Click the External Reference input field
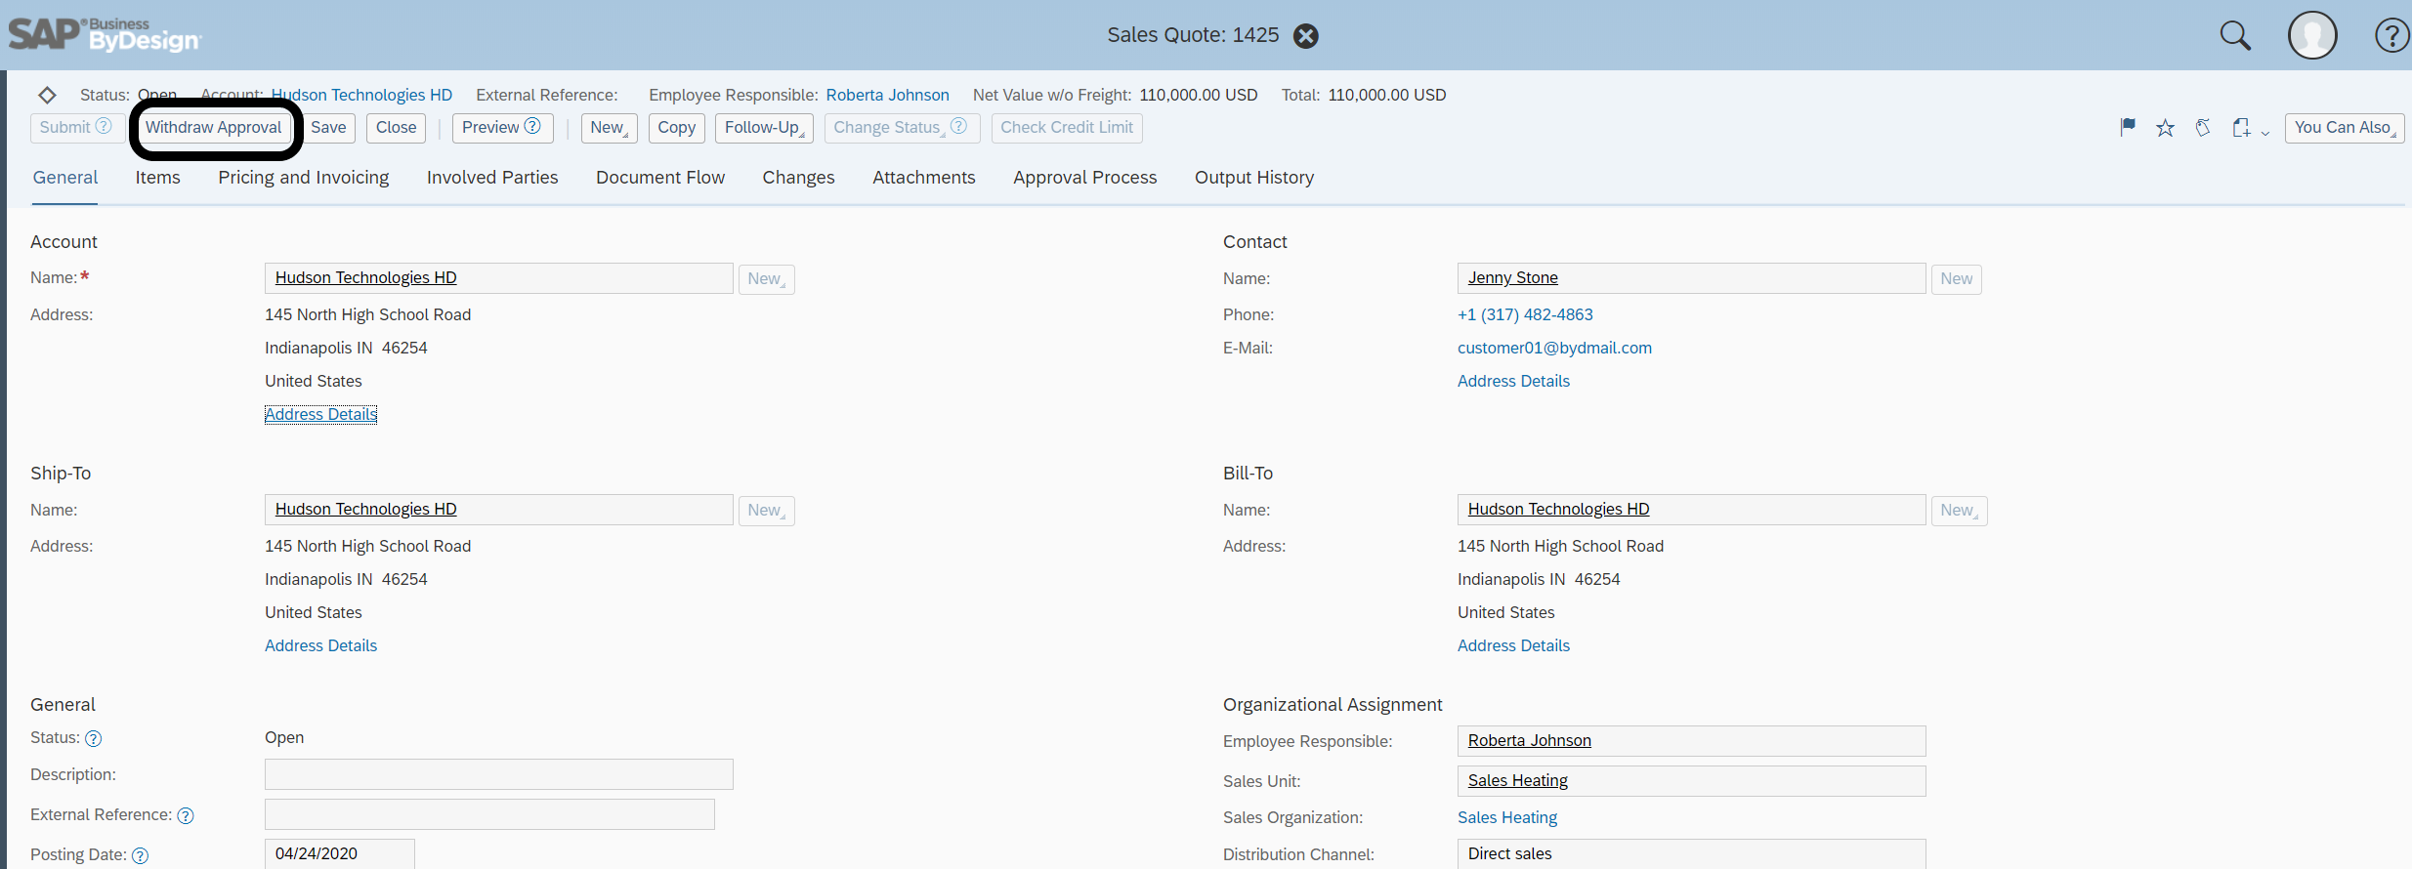Image resolution: width=2412 pixels, height=869 pixels. coord(489,814)
